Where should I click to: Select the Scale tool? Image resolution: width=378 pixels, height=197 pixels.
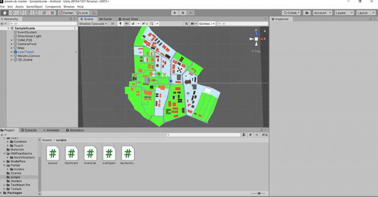coord(28,13)
